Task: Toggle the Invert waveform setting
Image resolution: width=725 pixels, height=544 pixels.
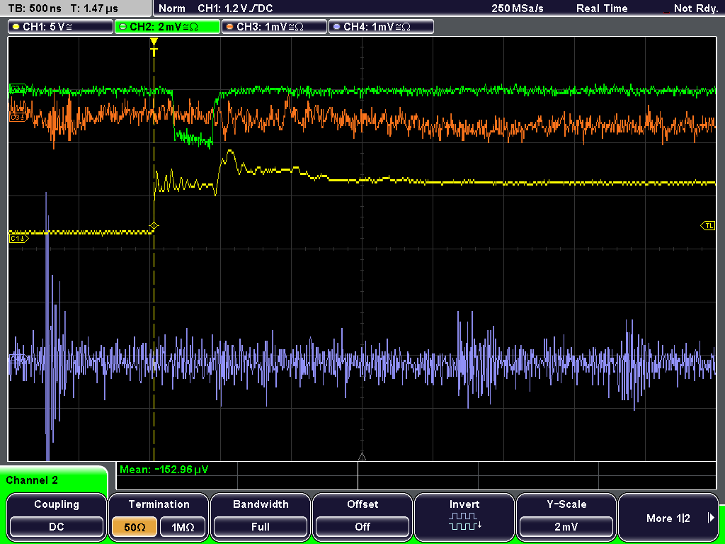Action: tap(464, 517)
